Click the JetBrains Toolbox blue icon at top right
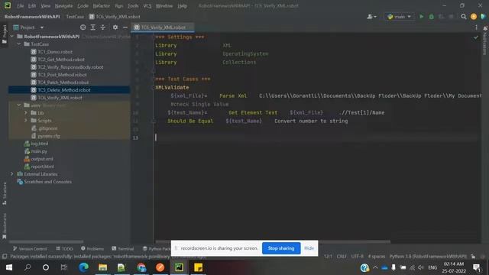 (484, 17)
